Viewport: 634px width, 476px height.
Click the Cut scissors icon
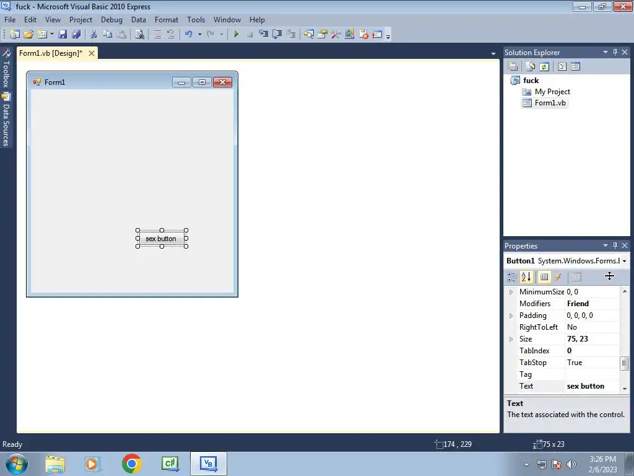coord(94,35)
